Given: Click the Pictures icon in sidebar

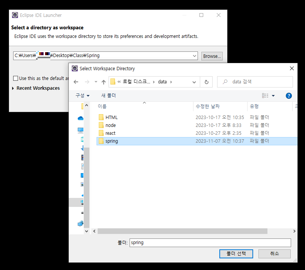Looking at the screenshot, I should tap(82, 184).
